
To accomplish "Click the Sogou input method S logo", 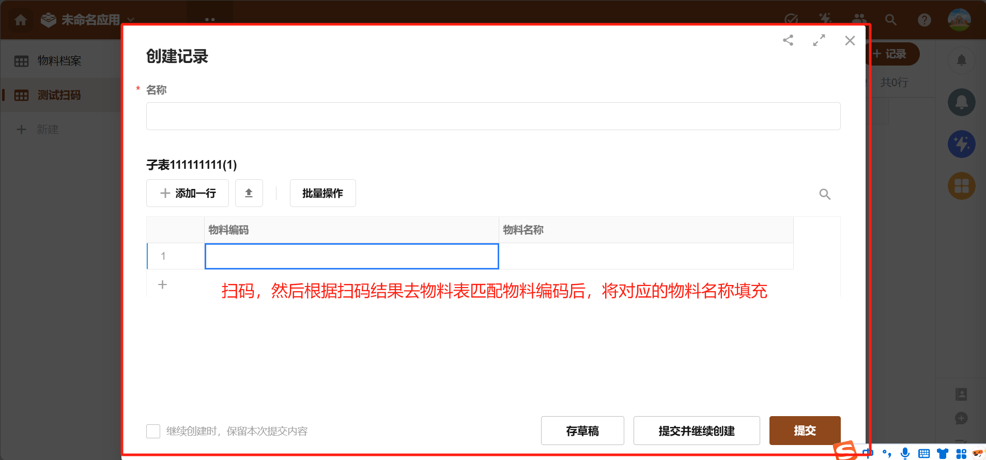I will pyautogui.click(x=845, y=451).
